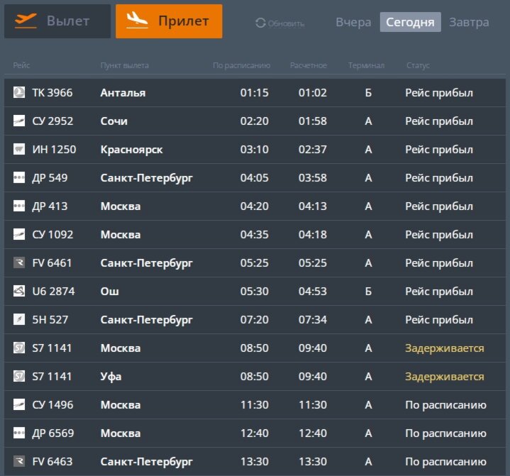Click airline logo for flight СУ 1092
The image size is (510, 476).
pyautogui.click(x=19, y=234)
